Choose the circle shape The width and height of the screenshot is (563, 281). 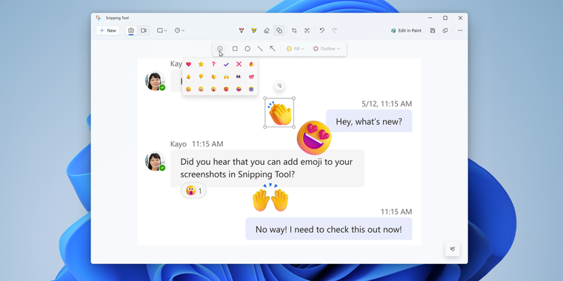(247, 49)
